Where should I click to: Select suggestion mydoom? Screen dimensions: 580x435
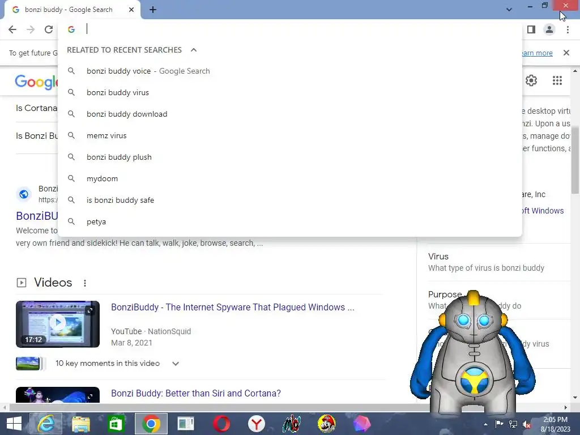click(290, 178)
